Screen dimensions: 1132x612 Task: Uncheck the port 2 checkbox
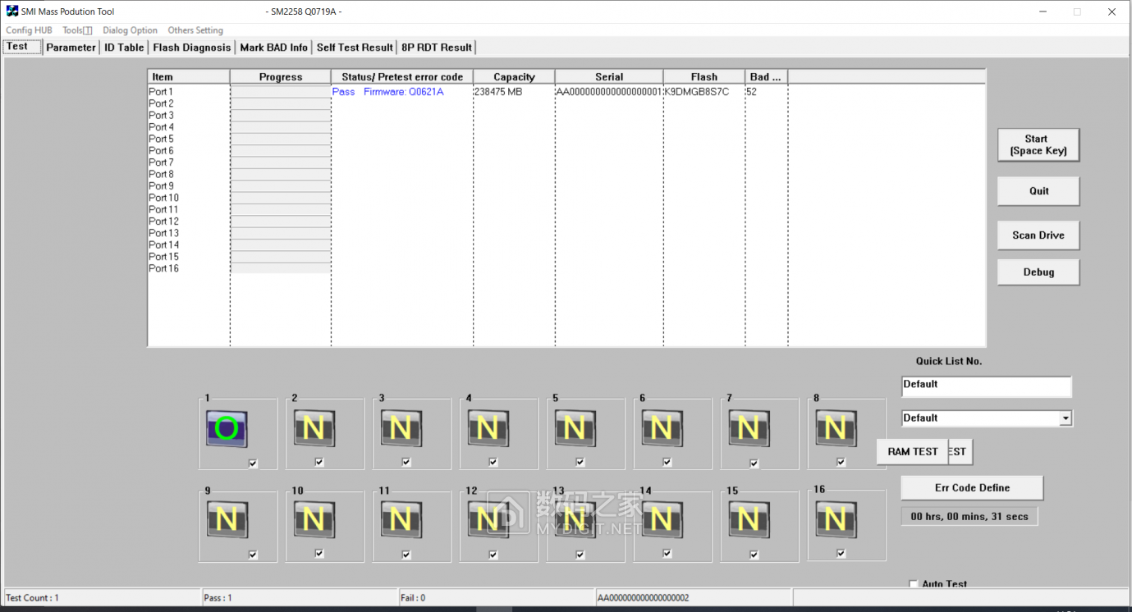click(x=319, y=462)
